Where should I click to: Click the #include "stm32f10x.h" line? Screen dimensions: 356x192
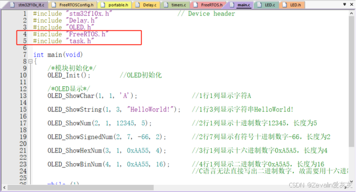pos(73,13)
